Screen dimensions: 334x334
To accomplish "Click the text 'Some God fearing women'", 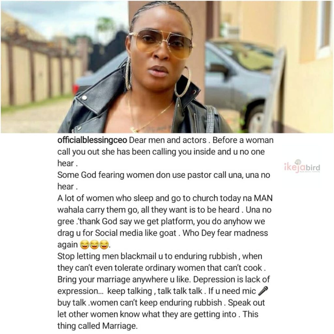I will 106,175.
